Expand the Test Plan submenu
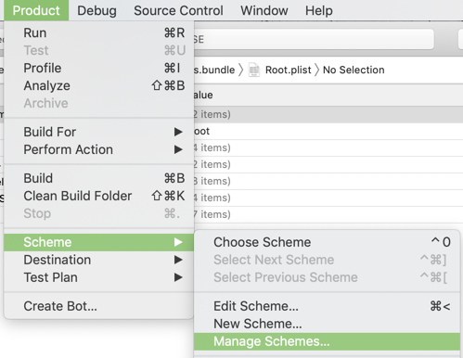 (x=99, y=277)
